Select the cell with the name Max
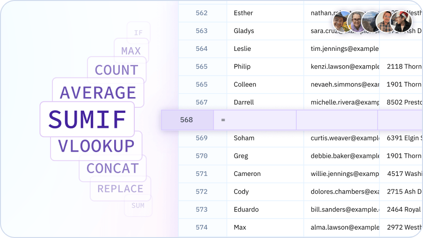The image size is (423, 238). click(x=265, y=227)
